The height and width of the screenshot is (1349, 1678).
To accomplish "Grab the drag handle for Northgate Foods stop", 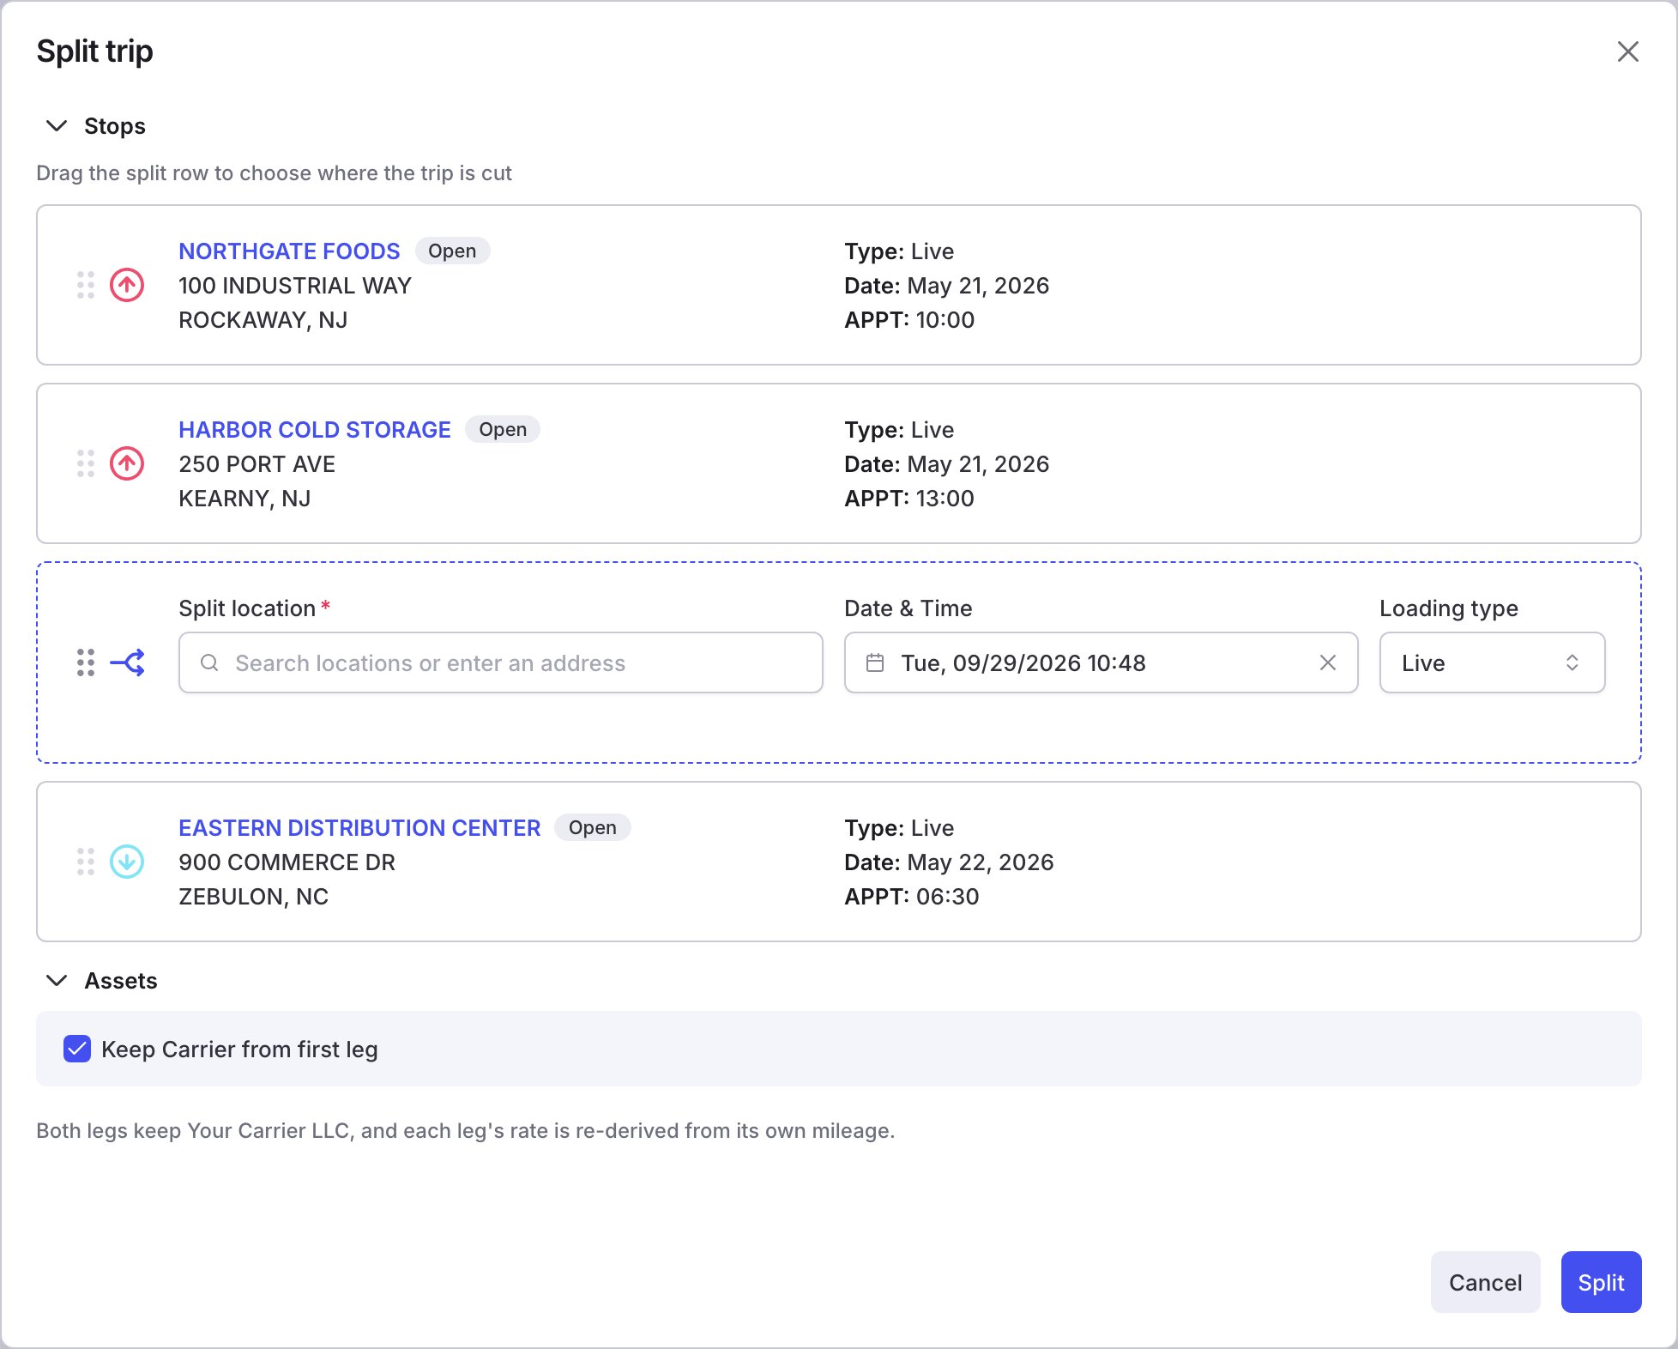I will [x=86, y=285].
